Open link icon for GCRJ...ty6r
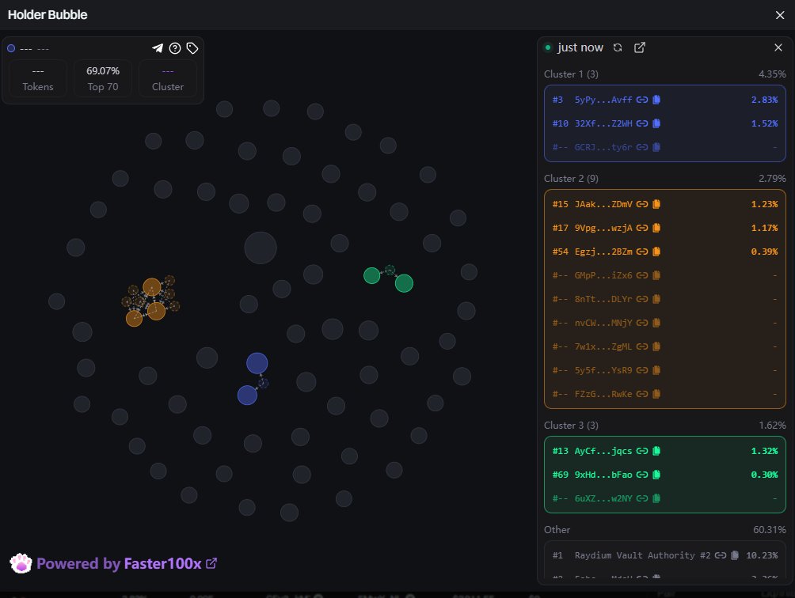This screenshot has height=598, width=795. pyautogui.click(x=642, y=147)
